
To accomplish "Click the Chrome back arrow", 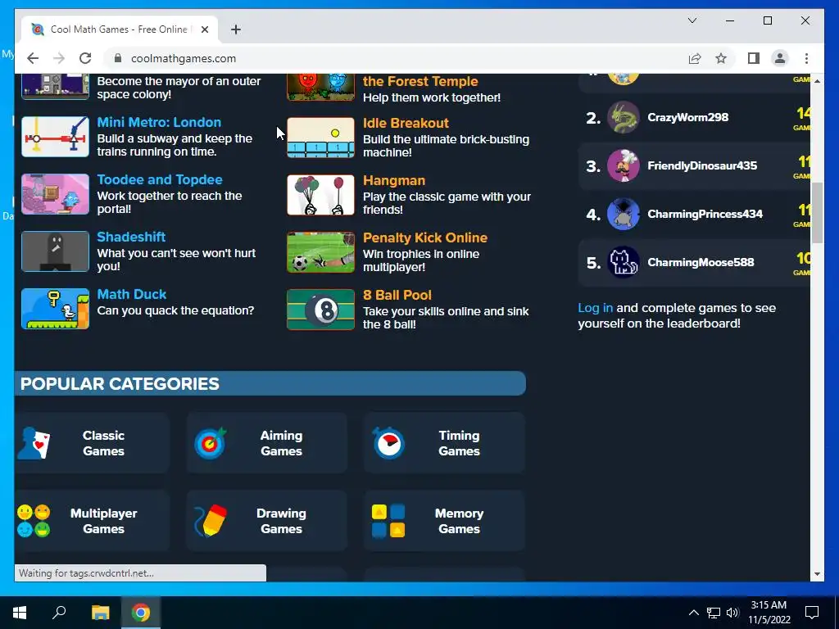I will coord(33,58).
